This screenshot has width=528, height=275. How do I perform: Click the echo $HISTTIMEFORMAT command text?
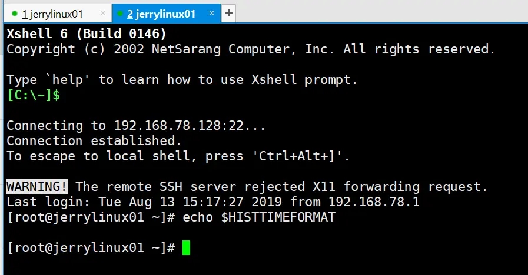(x=259, y=217)
